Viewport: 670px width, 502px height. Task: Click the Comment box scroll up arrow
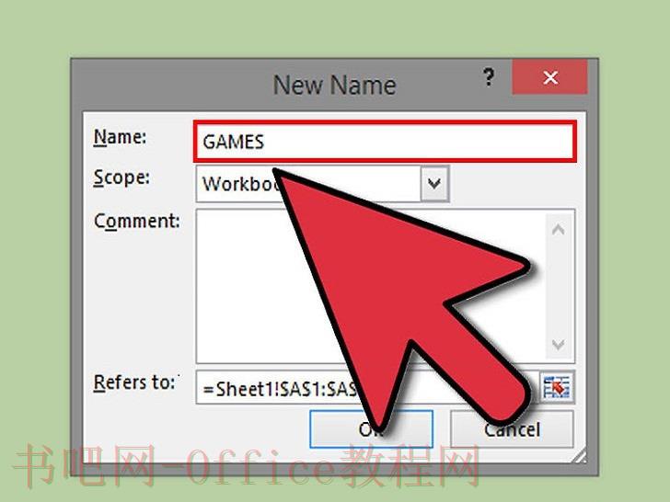(558, 231)
